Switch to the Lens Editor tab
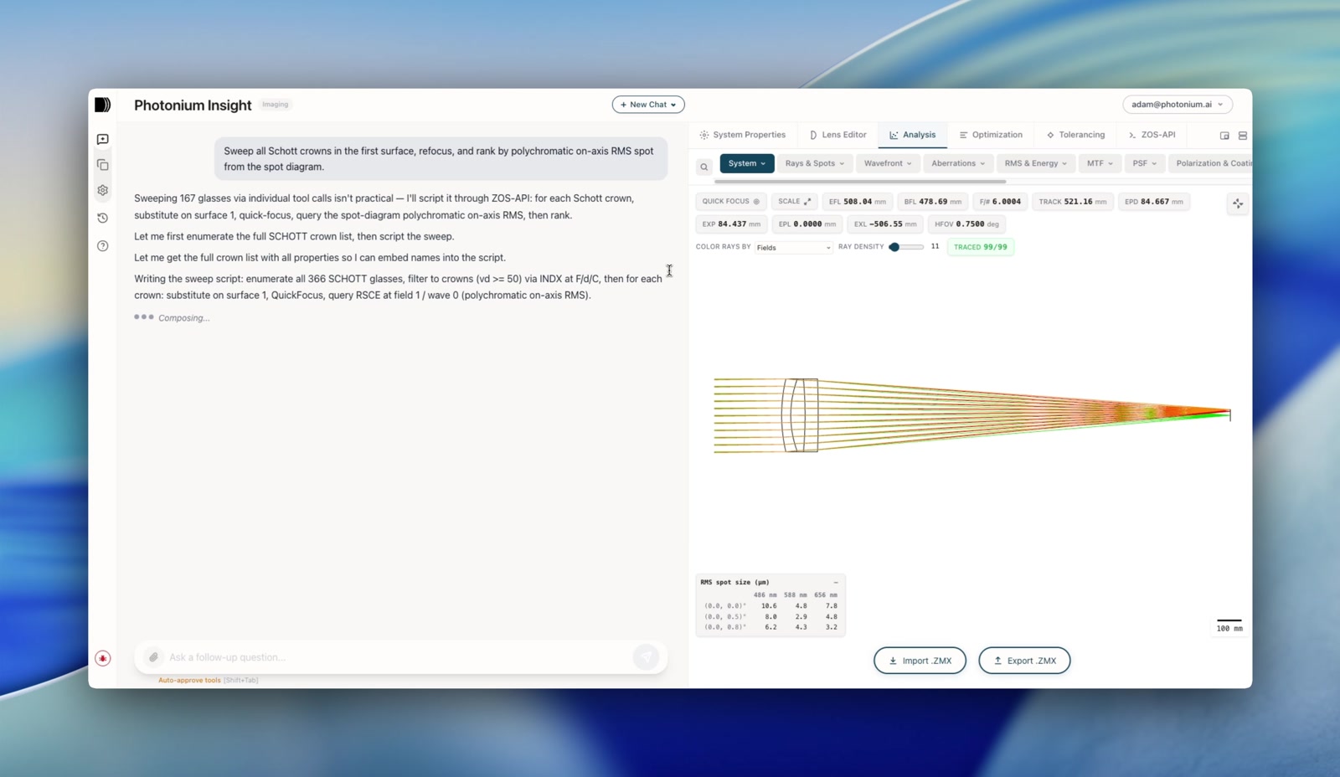This screenshot has height=777, width=1340. (837, 135)
